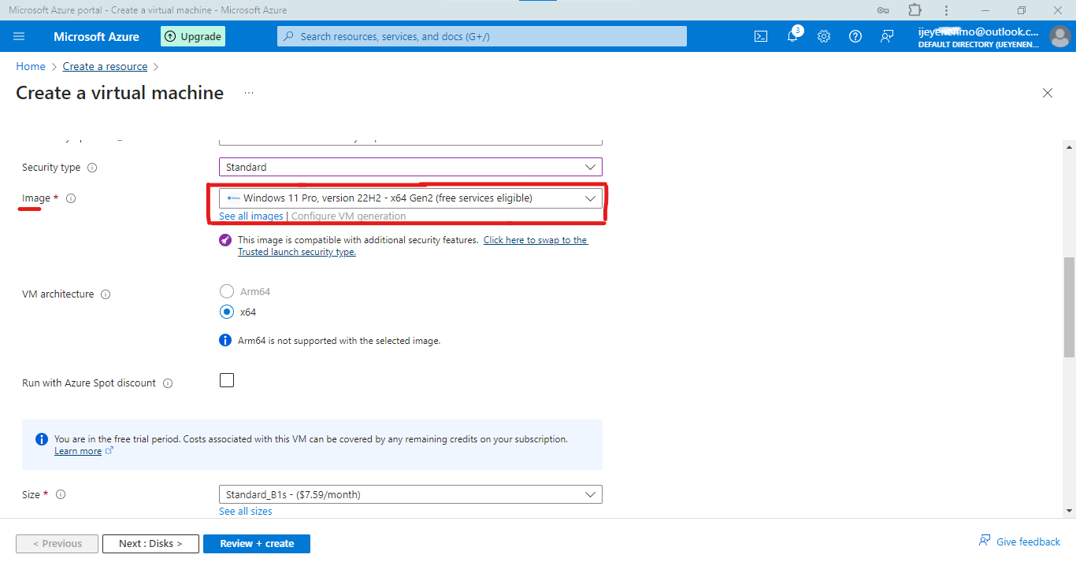The image size is (1076, 573).
Task: Enable Run with Azure Spot discount checkbox
Action: click(227, 381)
